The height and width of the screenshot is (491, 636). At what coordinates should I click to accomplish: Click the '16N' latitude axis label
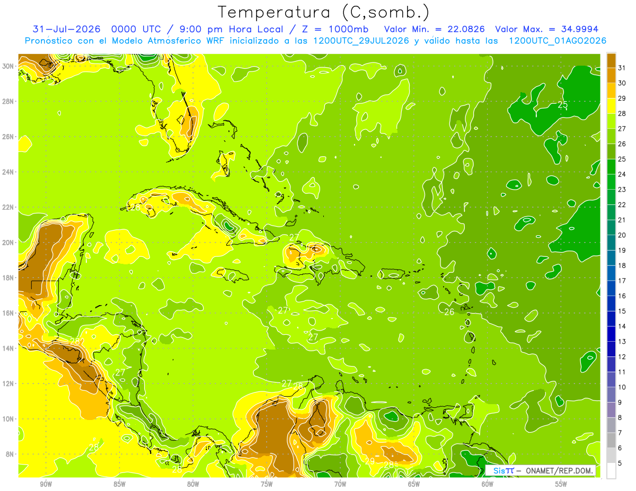(x=9, y=313)
